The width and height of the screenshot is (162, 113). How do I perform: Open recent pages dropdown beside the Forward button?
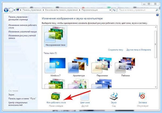[14, 10]
